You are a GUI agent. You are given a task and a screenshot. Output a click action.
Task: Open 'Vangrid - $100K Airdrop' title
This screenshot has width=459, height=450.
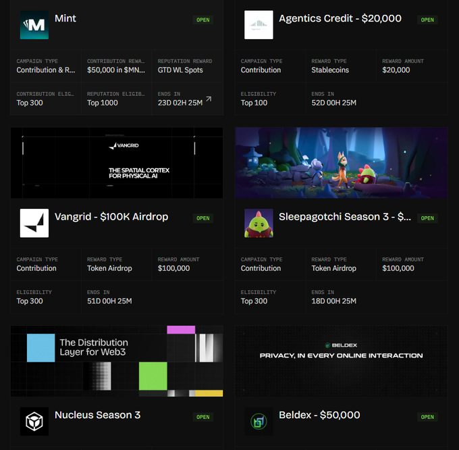point(111,217)
